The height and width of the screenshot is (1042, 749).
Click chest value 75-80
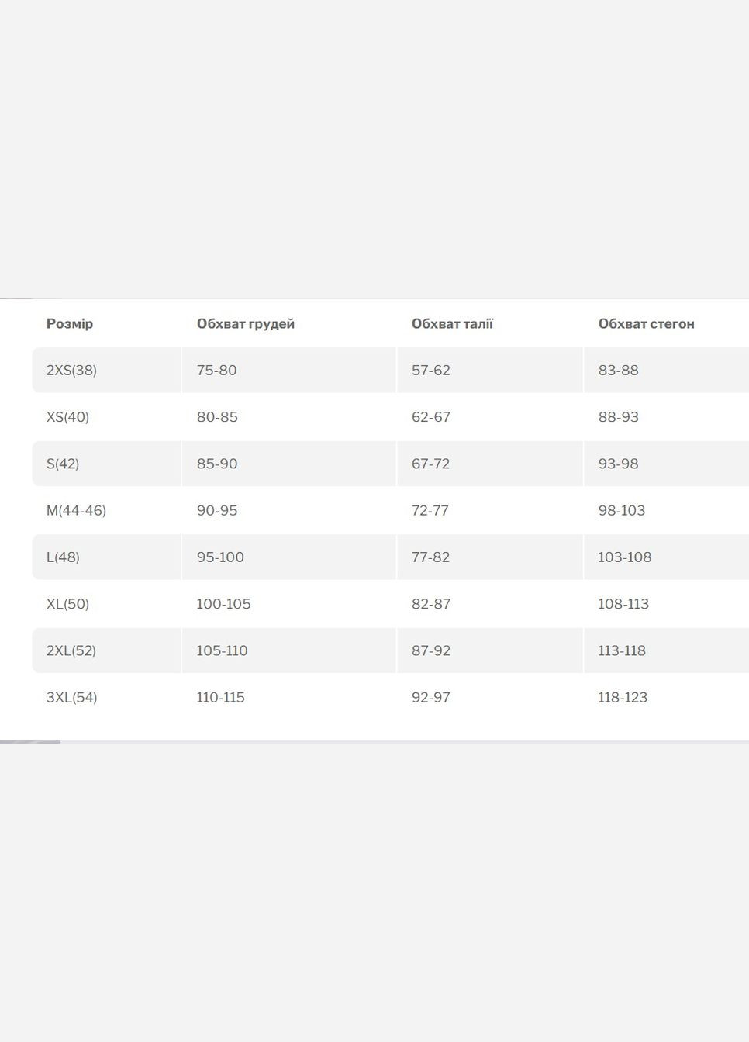(216, 371)
